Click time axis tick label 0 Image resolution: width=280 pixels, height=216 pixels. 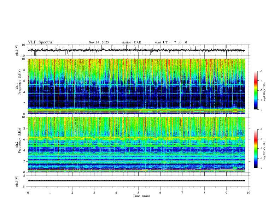(28, 193)
